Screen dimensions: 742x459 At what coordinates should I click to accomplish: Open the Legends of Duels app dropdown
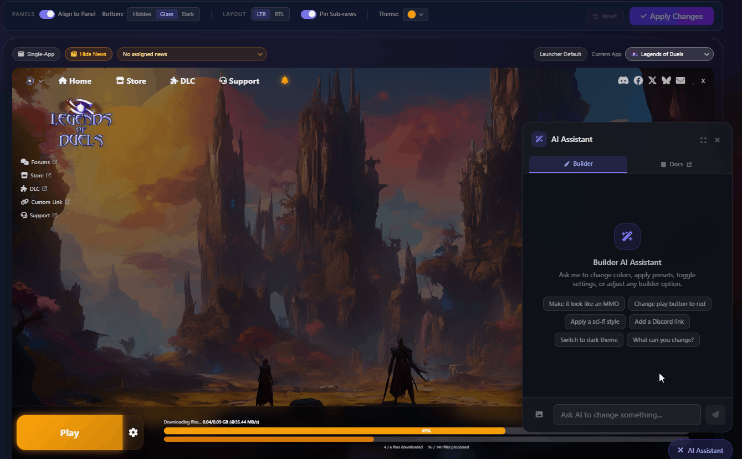(x=669, y=54)
